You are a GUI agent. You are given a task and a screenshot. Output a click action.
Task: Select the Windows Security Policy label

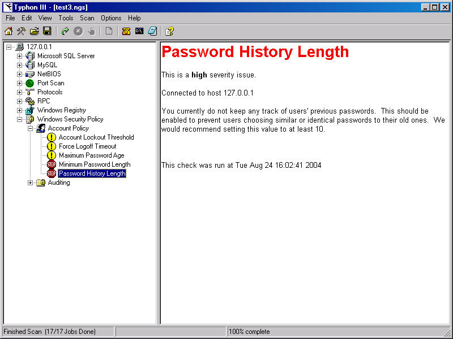[70, 119]
